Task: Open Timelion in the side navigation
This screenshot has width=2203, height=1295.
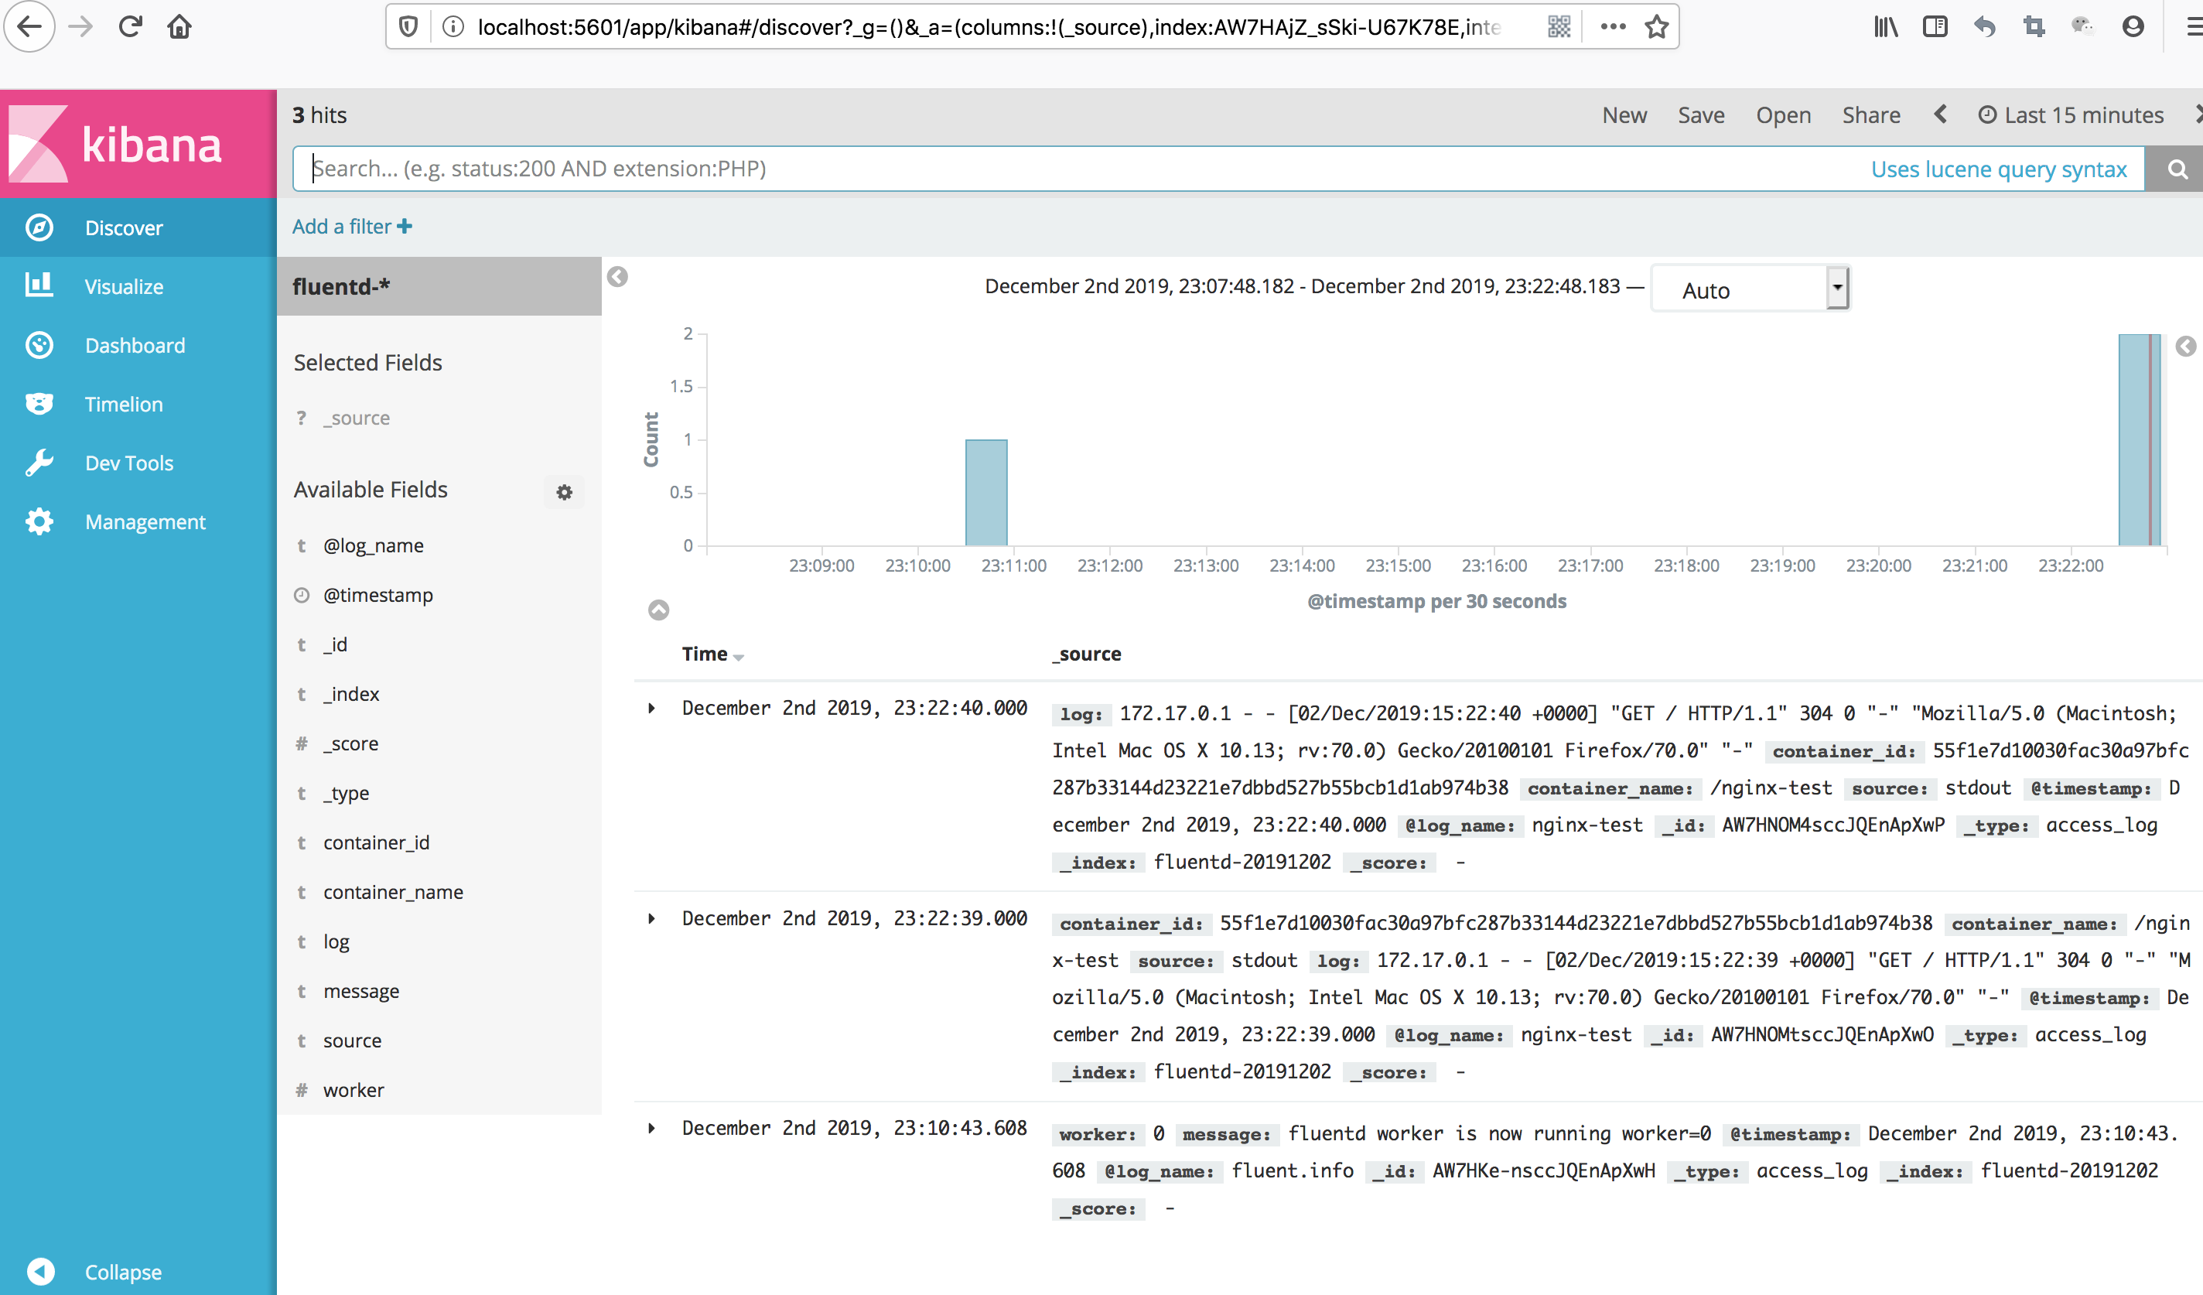Action: (138, 404)
